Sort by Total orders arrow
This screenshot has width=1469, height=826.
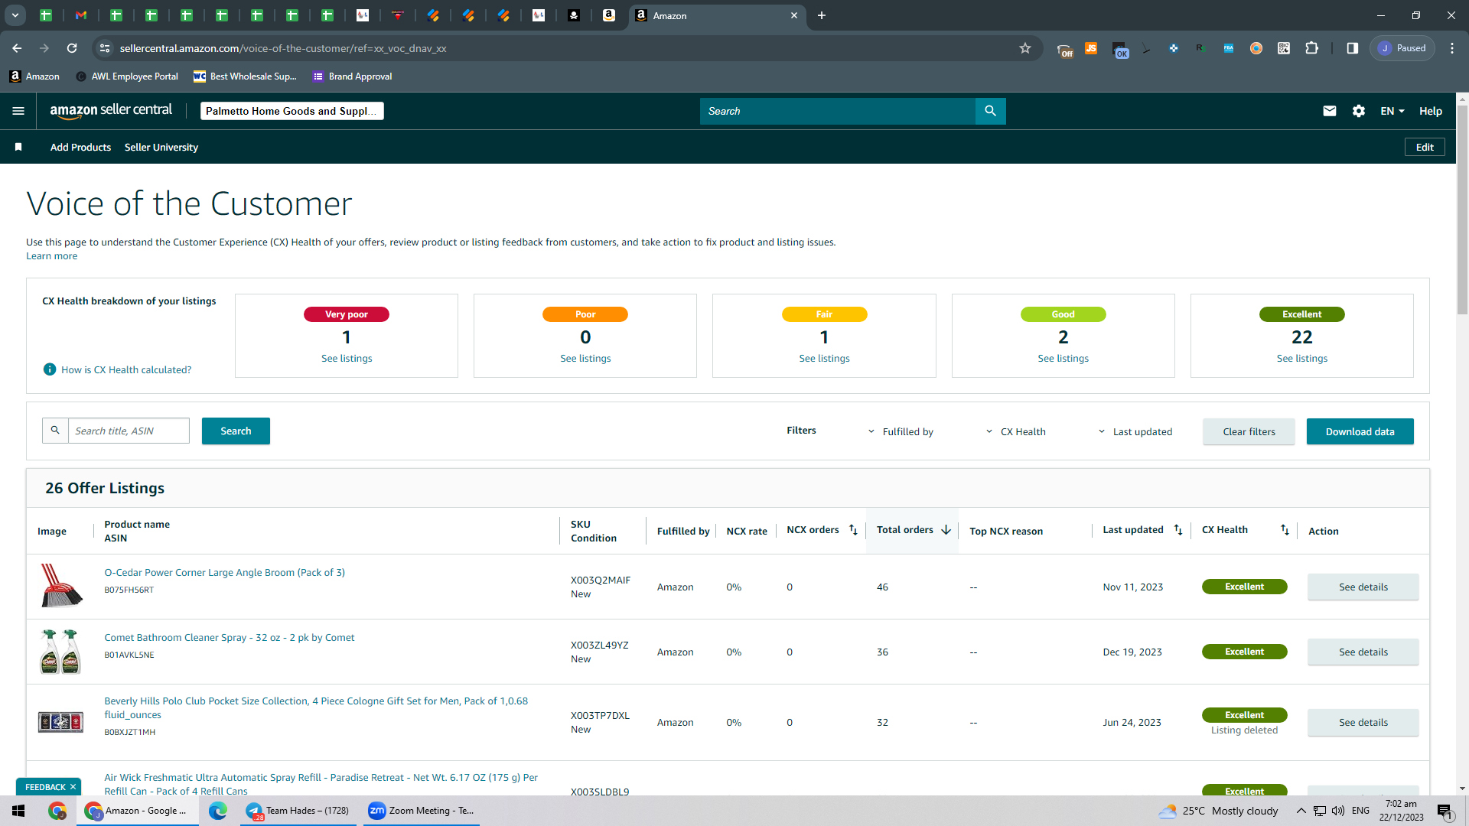[x=946, y=530]
